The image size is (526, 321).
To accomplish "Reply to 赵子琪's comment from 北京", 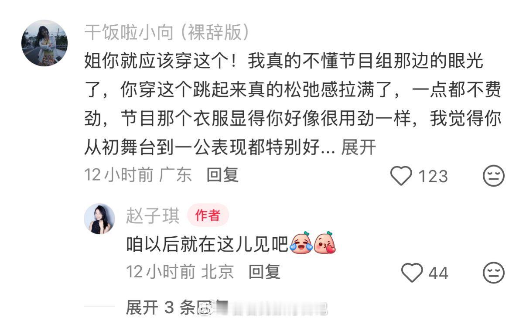I will point(264,272).
